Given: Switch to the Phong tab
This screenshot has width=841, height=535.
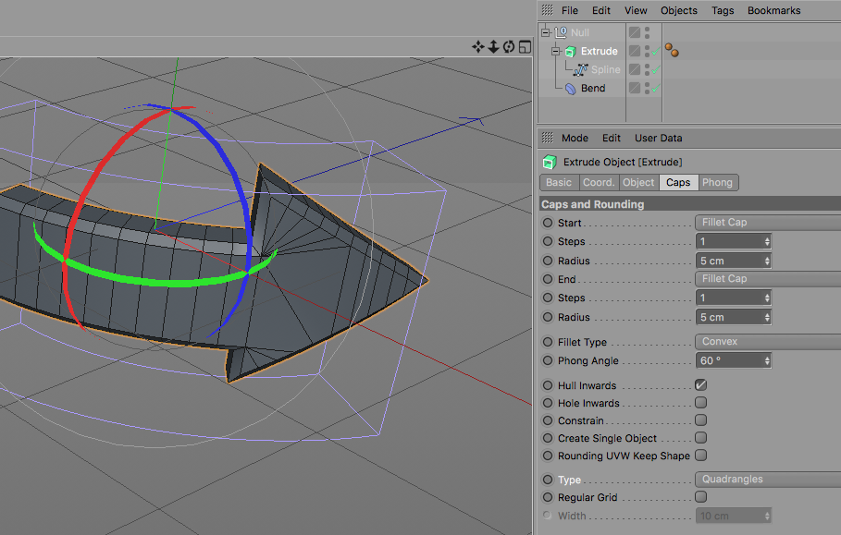Looking at the screenshot, I should coord(717,182).
